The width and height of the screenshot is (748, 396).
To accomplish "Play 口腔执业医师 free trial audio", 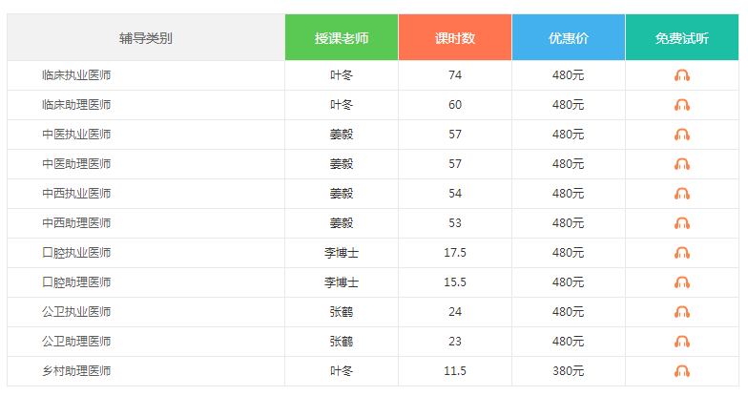I will [x=682, y=253].
